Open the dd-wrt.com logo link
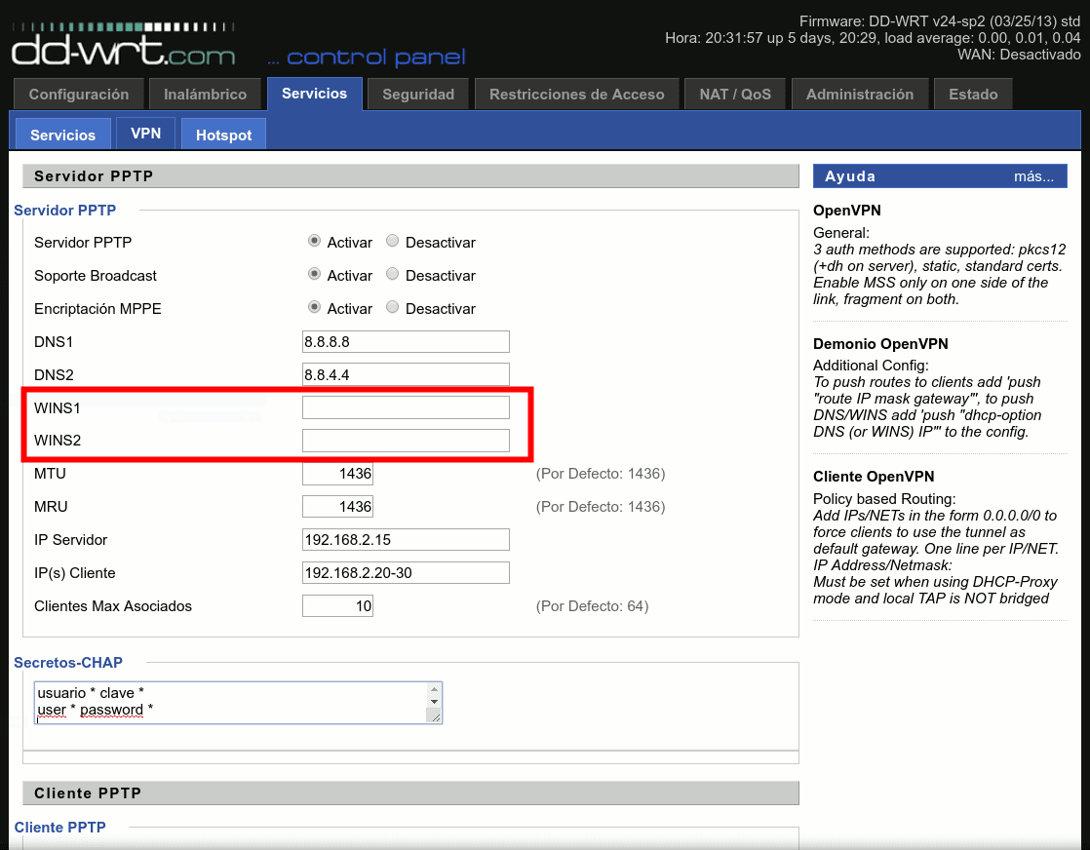This screenshot has height=850, width=1090. [123, 45]
